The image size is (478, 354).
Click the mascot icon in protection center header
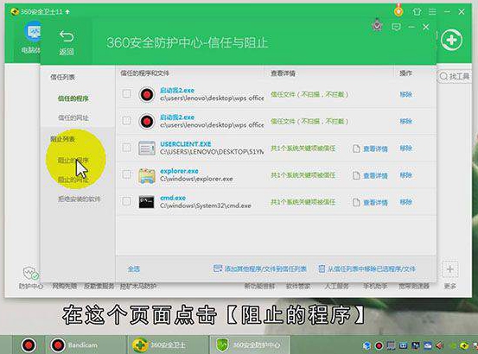(x=378, y=25)
